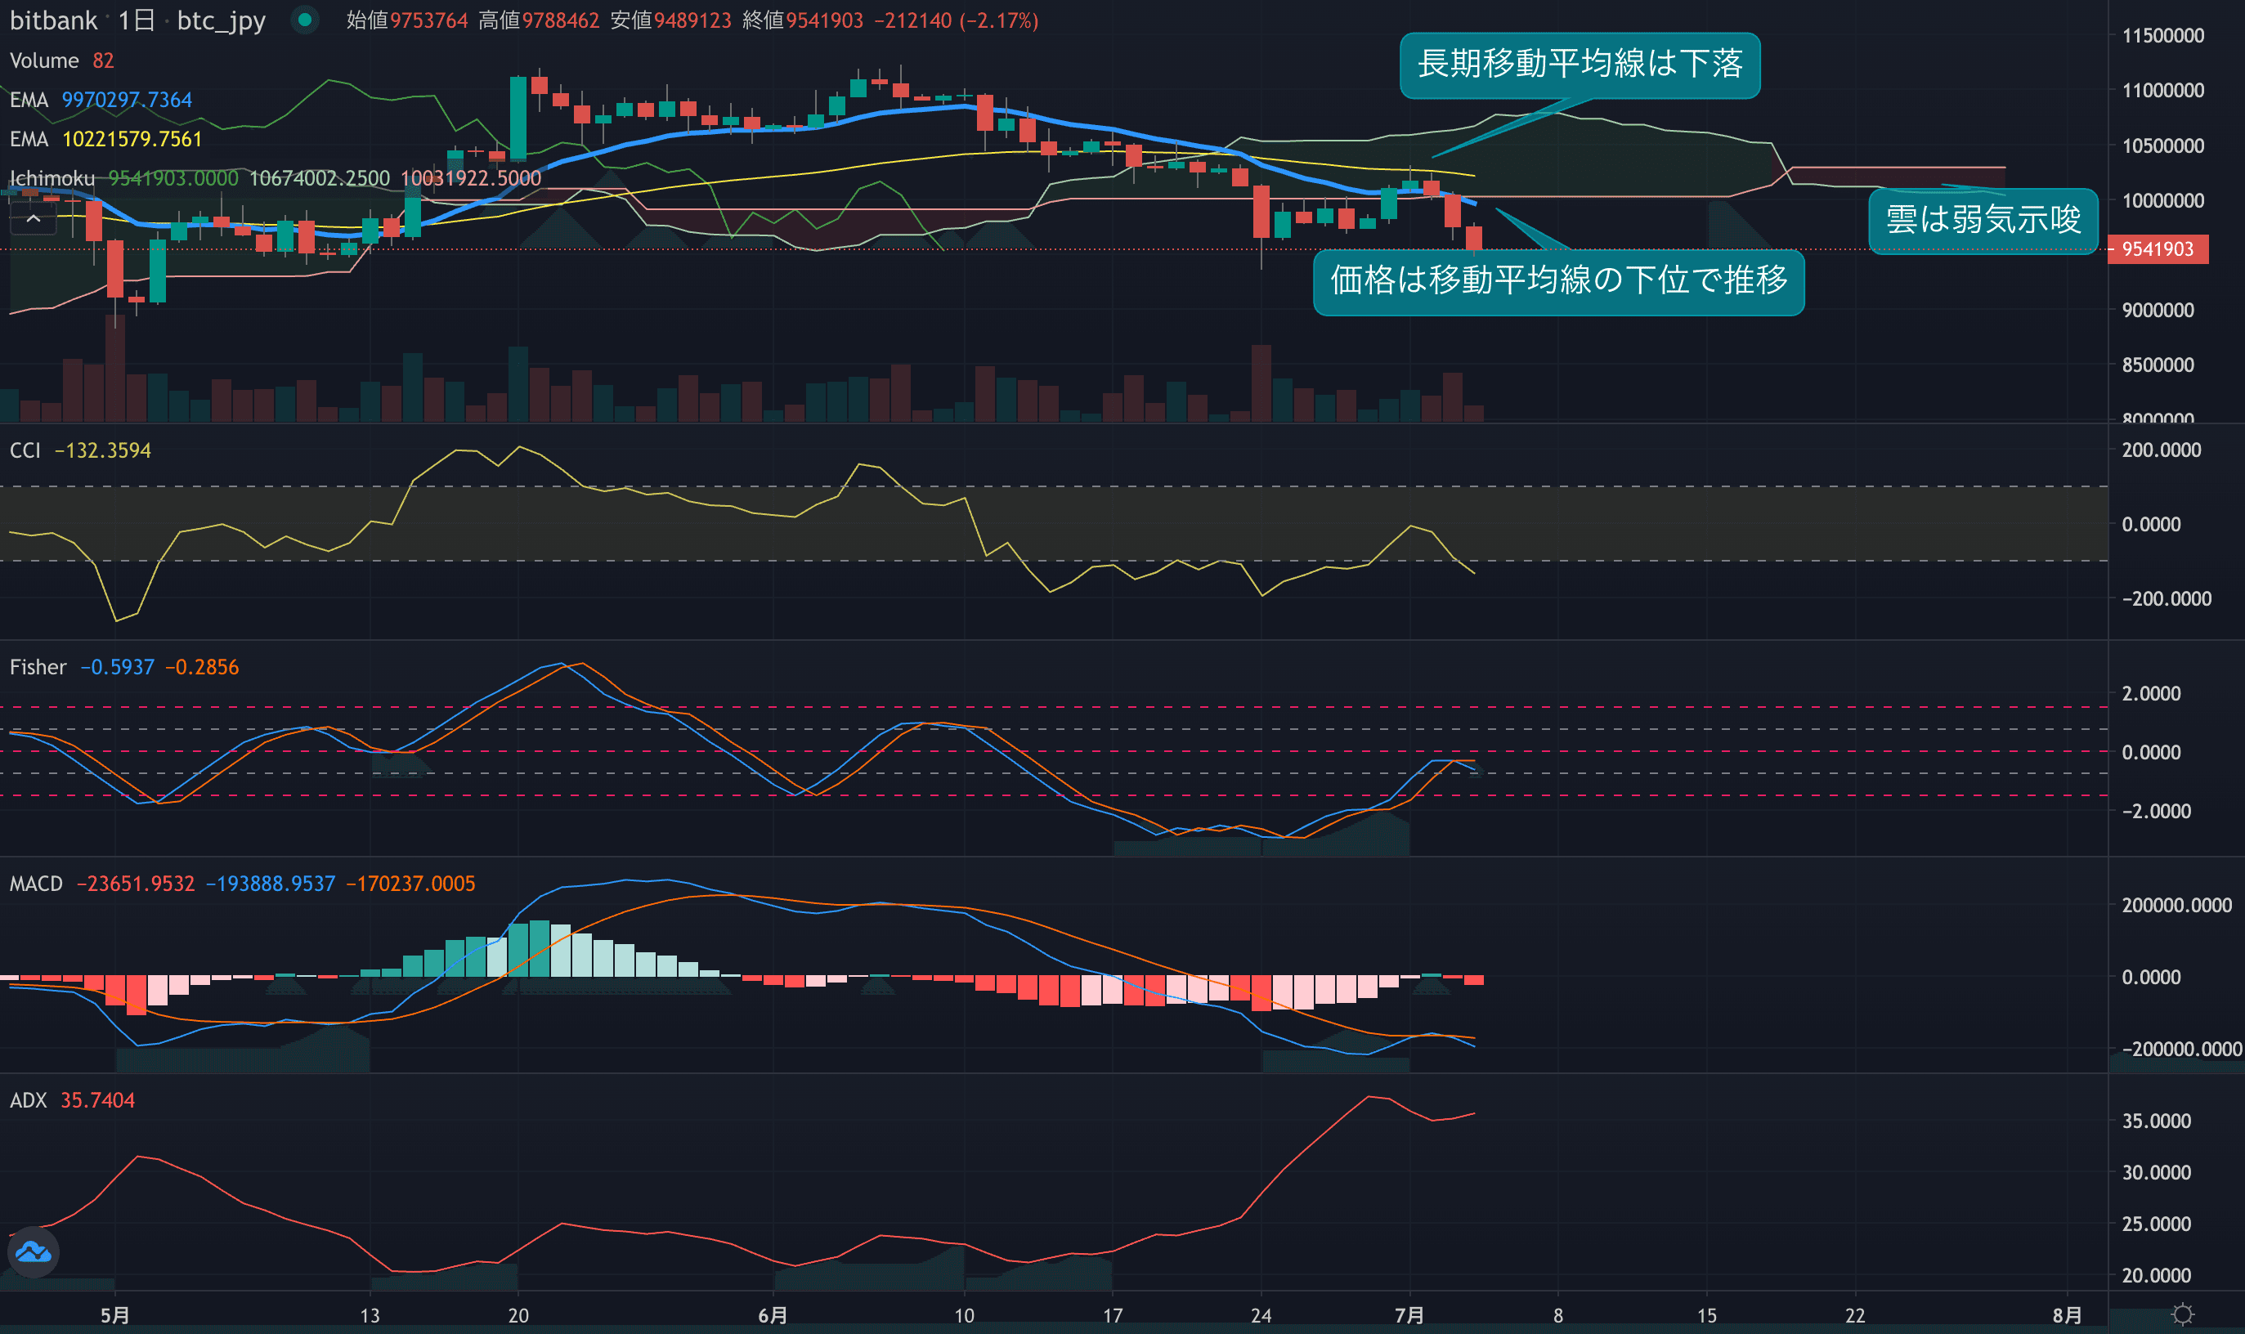The width and height of the screenshot is (2245, 1334).
Task: Click the green market status dot
Action: pyautogui.click(x=306, y=19)
